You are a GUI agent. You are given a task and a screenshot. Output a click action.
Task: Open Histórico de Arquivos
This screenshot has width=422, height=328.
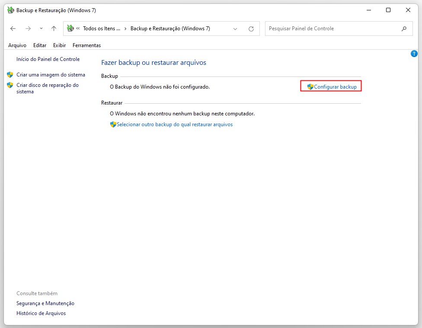(41, 313)
